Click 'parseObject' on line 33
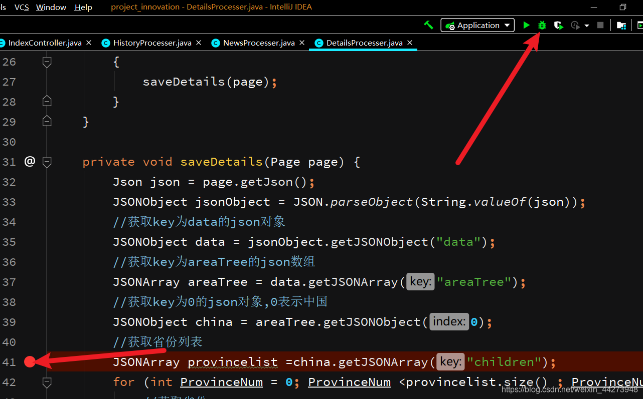The image size is (643, 399). click(x=372, y=202)
